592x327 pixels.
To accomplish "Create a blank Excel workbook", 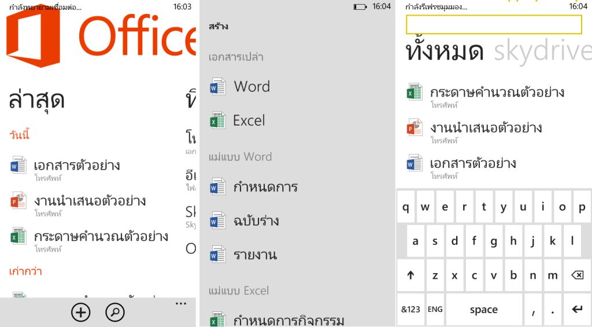I will tap(238, 120).
